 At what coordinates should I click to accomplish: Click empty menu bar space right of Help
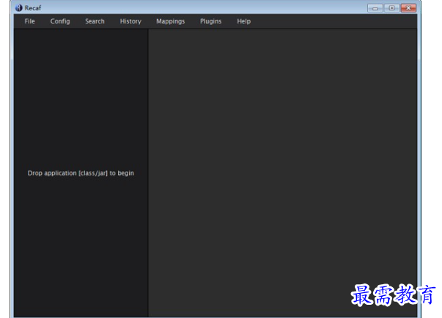click(330, 21)
